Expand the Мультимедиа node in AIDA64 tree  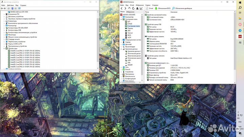[121, 47]
